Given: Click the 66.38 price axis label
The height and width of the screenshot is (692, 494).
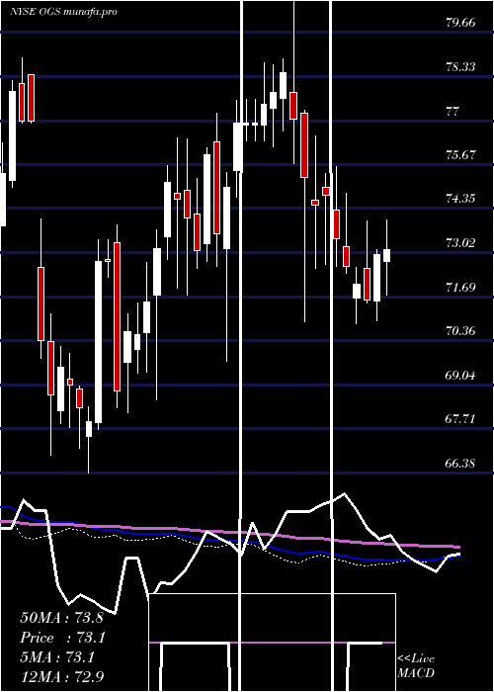Looking at the screenshot, I should click(460, 463).
